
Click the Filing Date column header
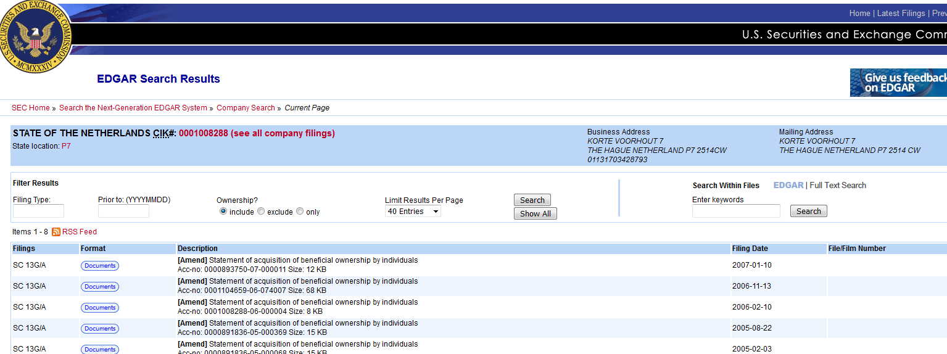pos(750,249)
